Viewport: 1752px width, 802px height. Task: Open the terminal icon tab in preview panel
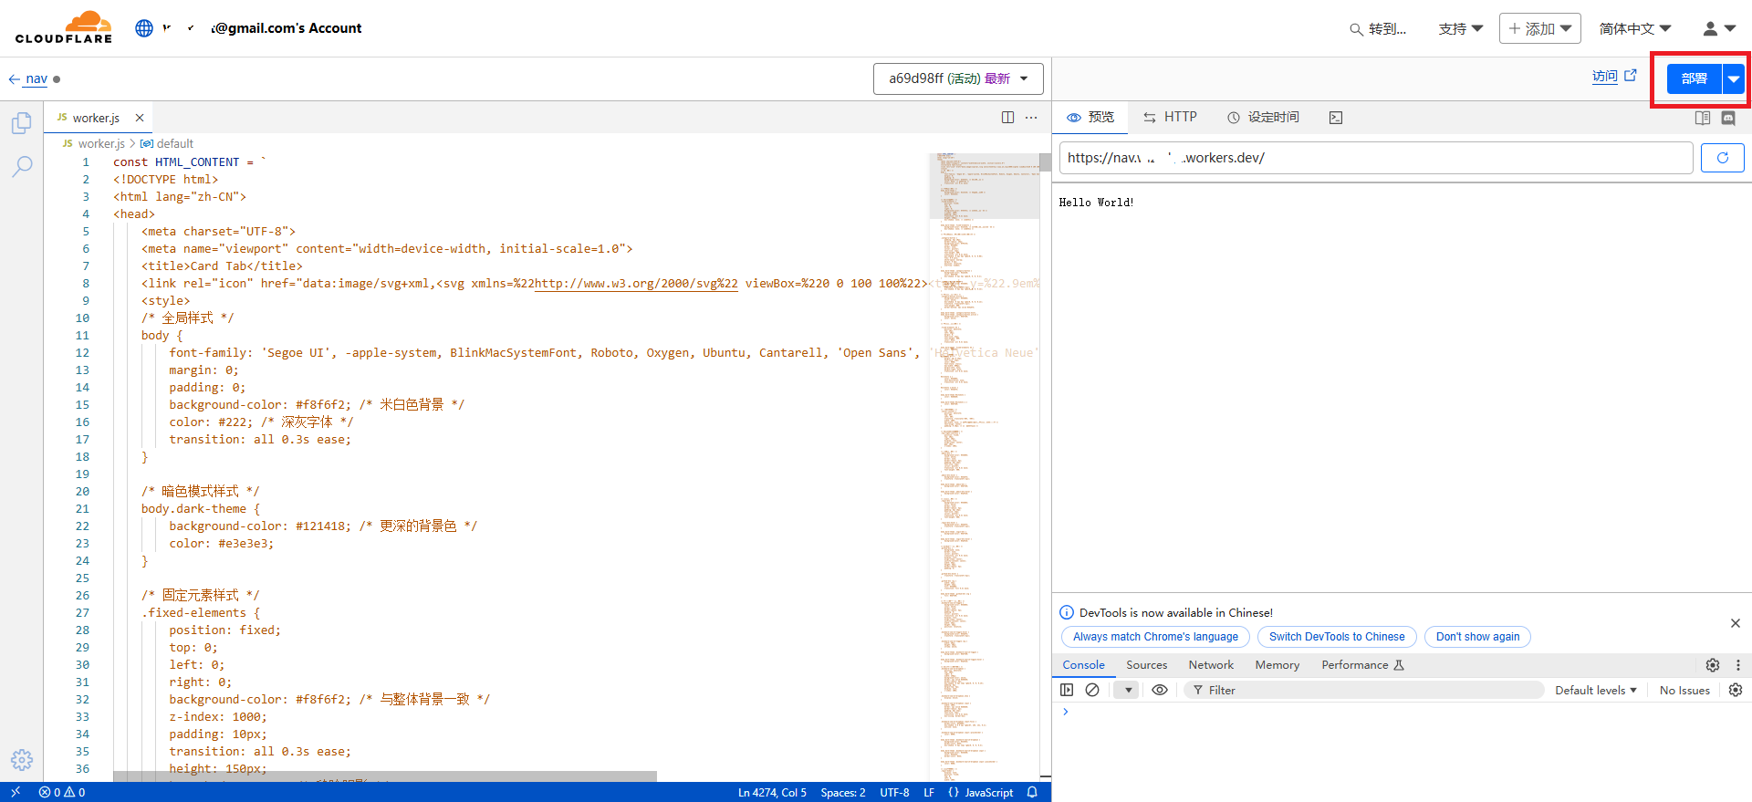click(x=1336, y=118)
